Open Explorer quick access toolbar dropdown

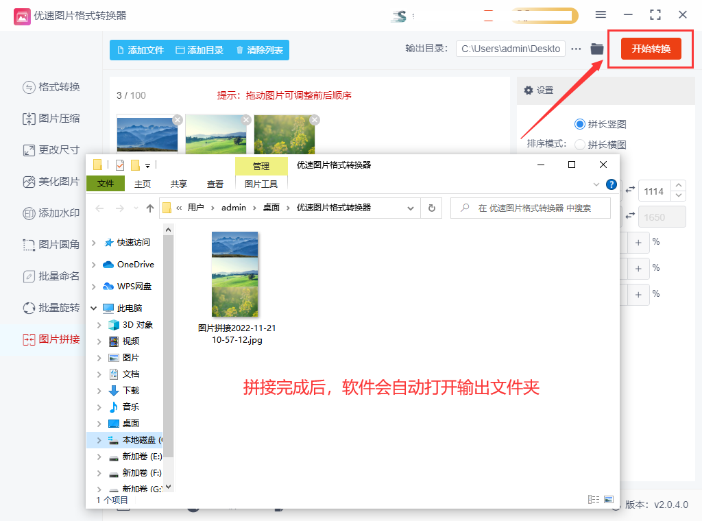(x=148, y=166)
